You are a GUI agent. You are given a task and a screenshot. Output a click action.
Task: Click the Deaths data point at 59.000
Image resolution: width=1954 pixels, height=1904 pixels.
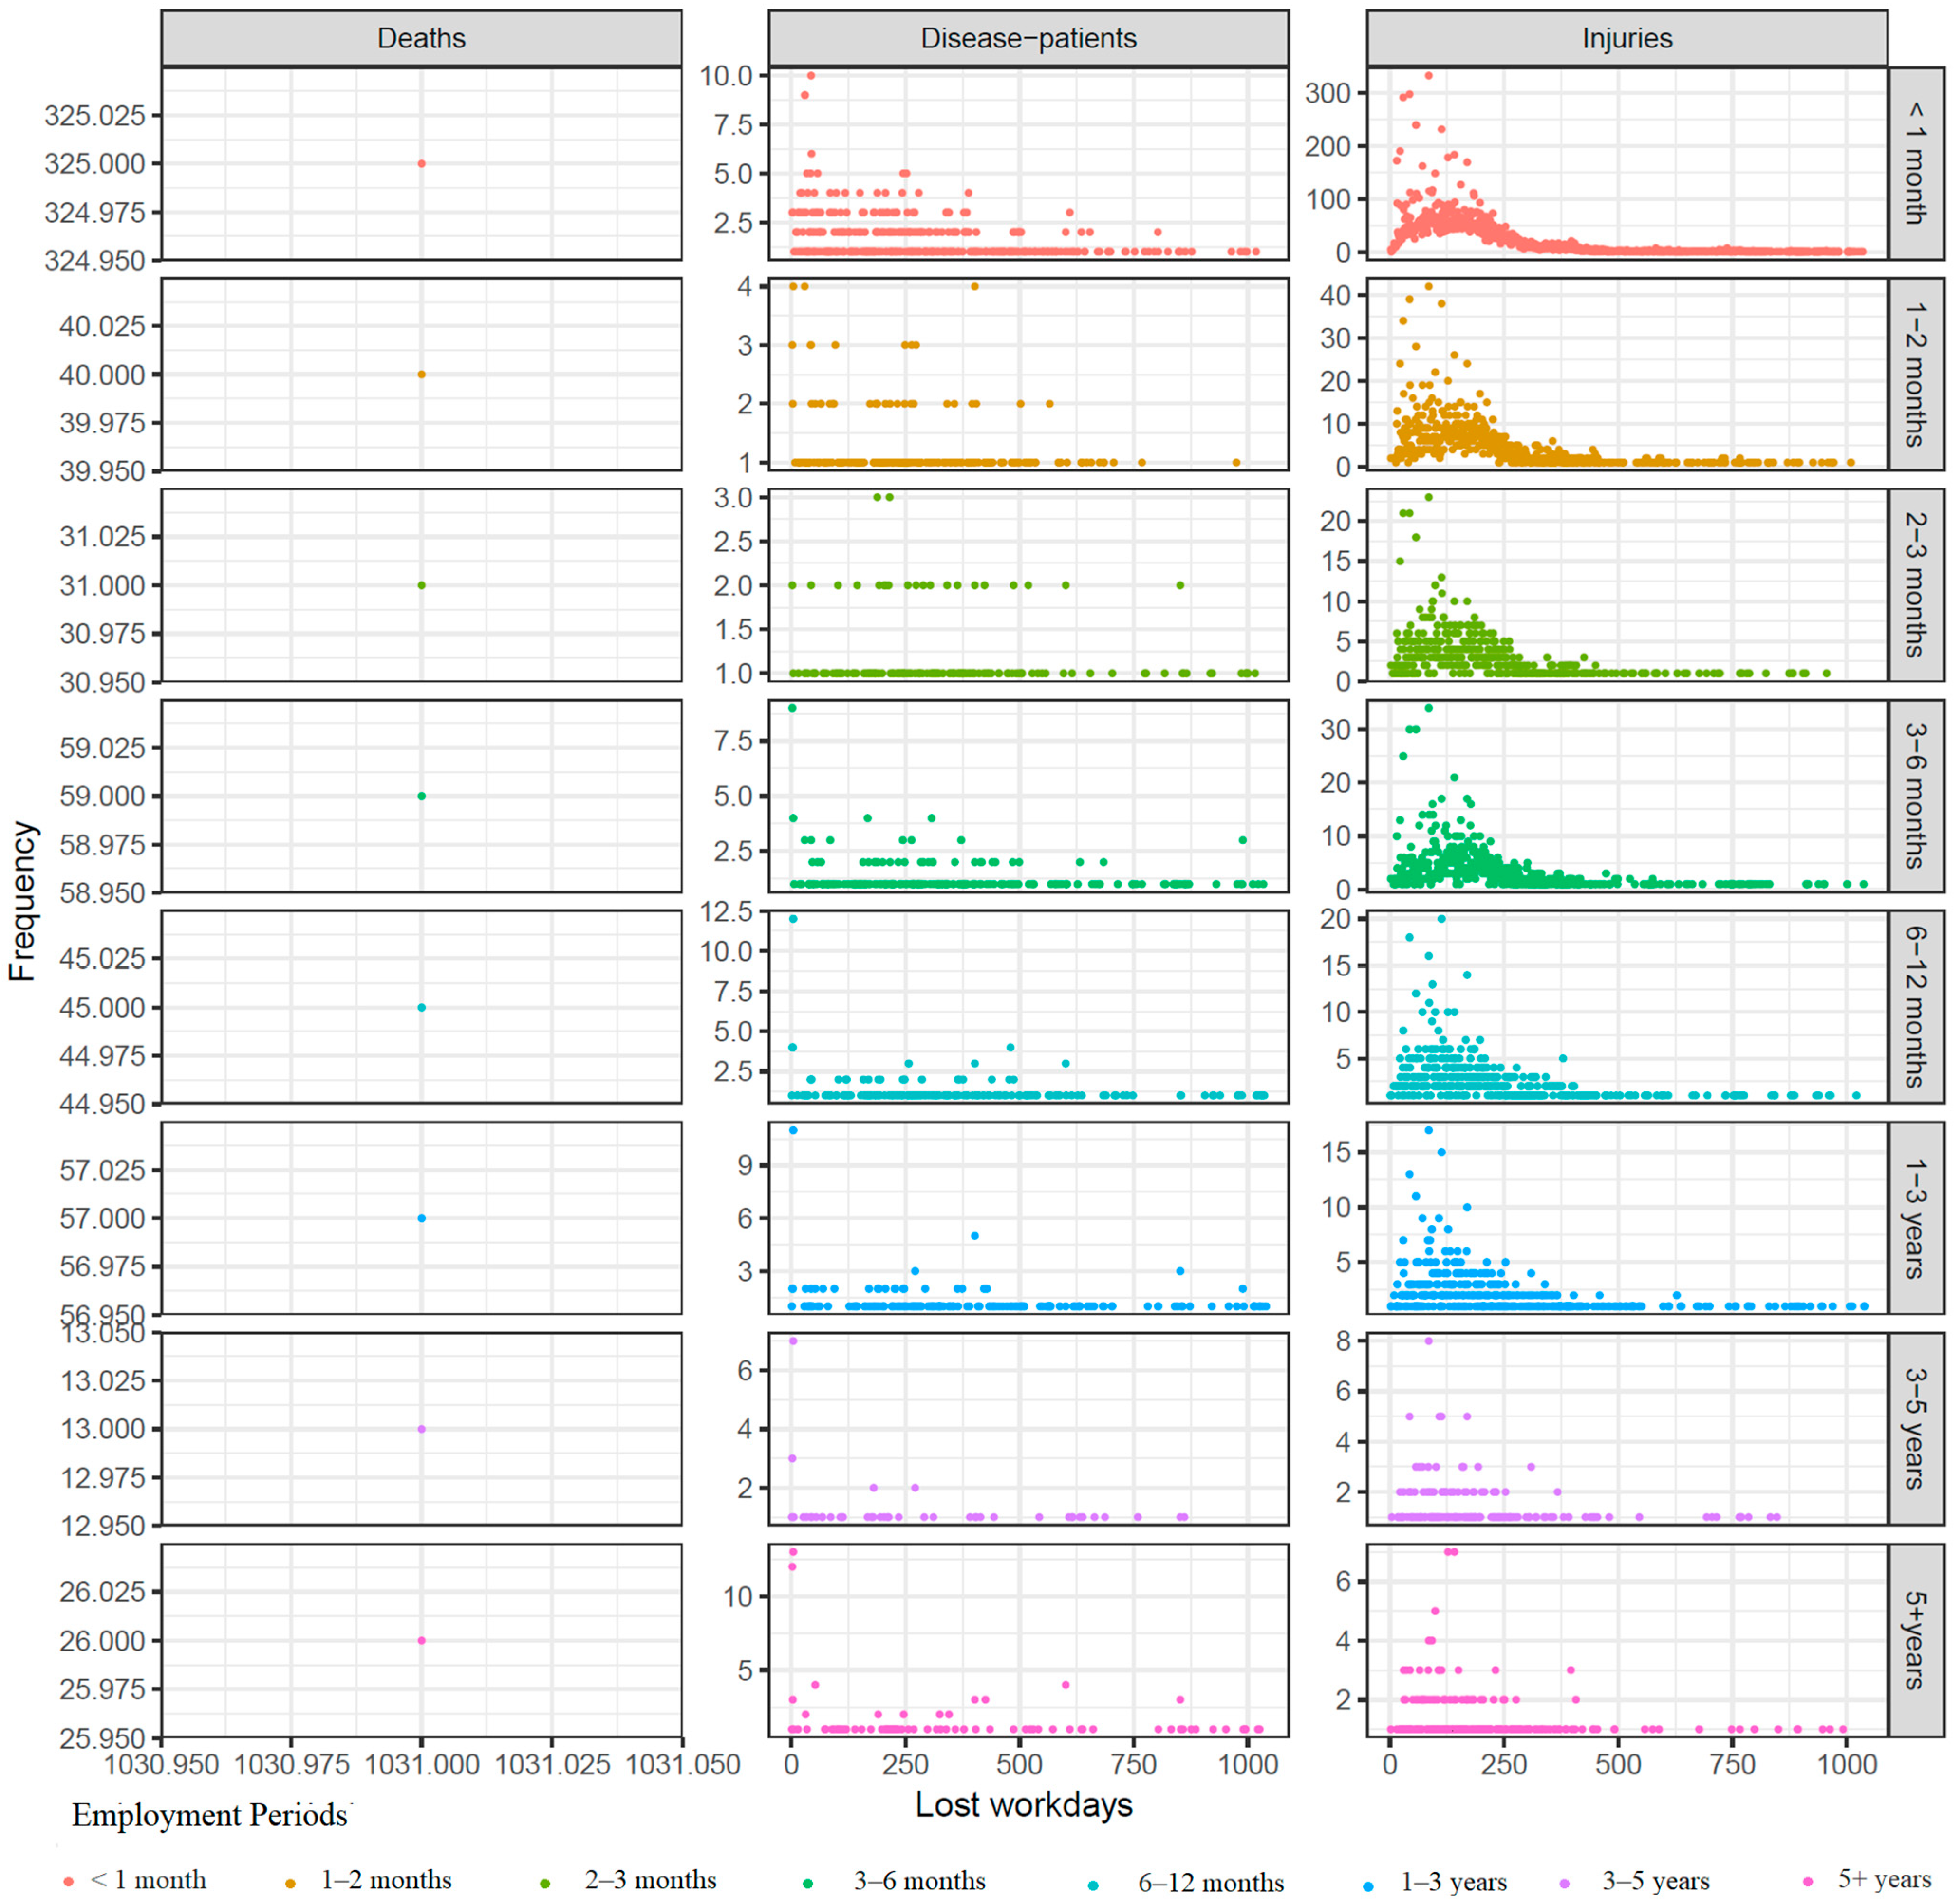point(421,796)
